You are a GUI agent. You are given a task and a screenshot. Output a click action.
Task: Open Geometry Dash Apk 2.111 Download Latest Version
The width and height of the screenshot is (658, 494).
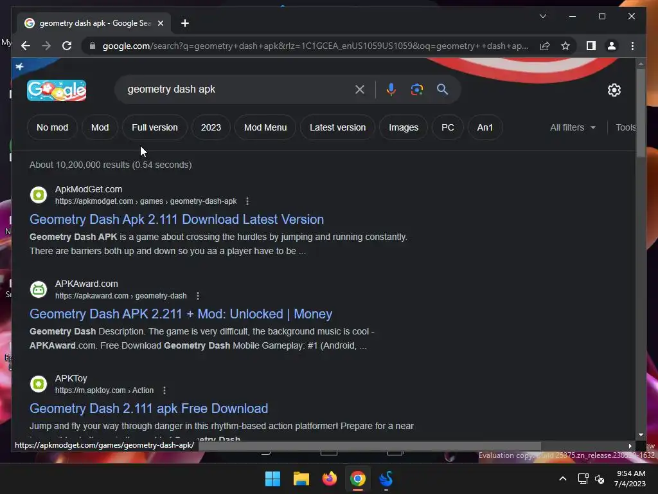pos(177,219)
